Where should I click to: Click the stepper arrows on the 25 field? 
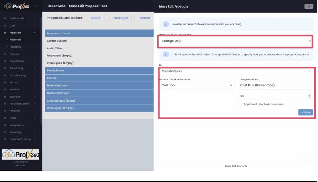tap(309, 96)
